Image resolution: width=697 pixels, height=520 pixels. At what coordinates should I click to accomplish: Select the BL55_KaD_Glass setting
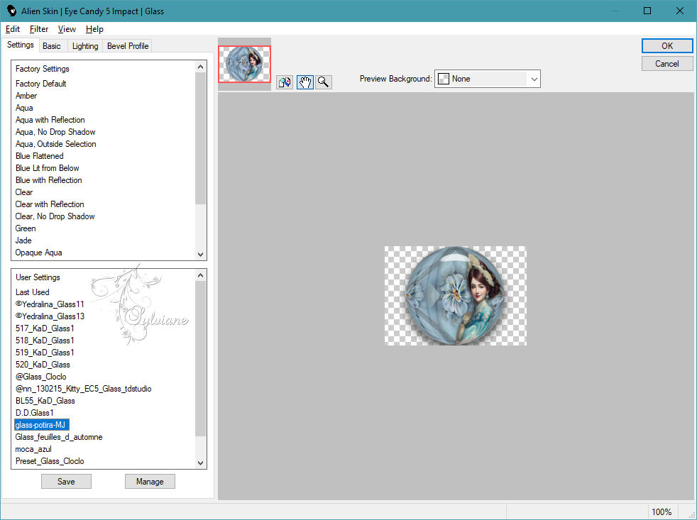[45, 400]
